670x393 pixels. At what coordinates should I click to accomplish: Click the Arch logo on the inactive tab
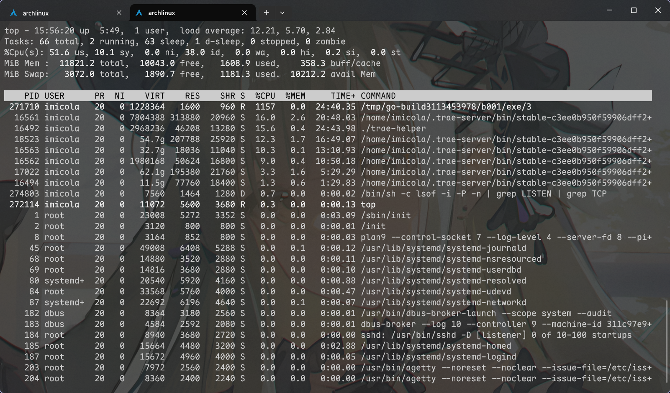pyautogui.click(x=14, y=13)
